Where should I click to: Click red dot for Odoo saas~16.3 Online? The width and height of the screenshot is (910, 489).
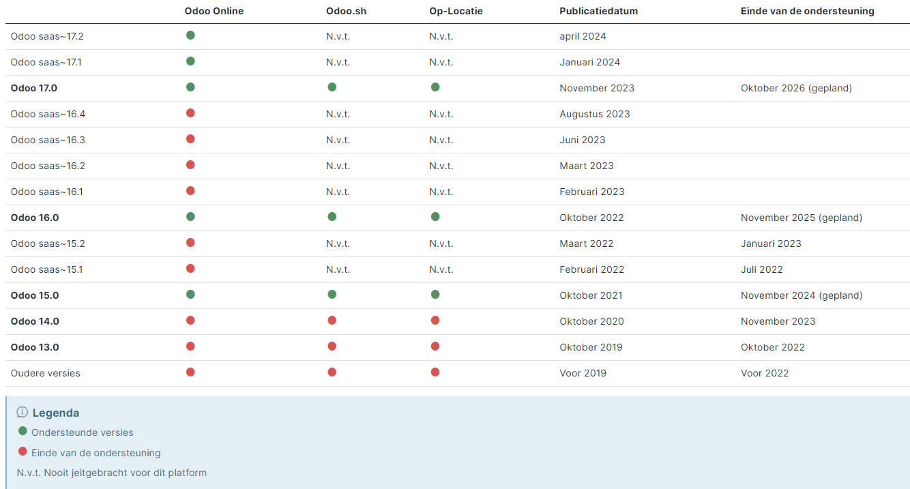(x=190, y=138)
